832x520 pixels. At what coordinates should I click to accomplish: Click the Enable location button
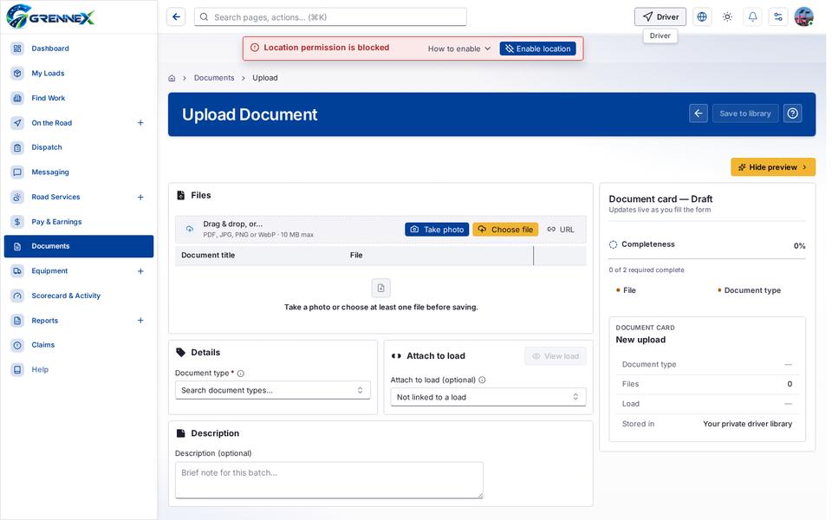pos(537,49)
